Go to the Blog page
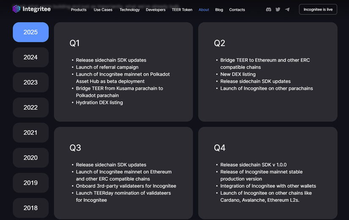Screen dimensions: 349x220 tap(219, 10)
